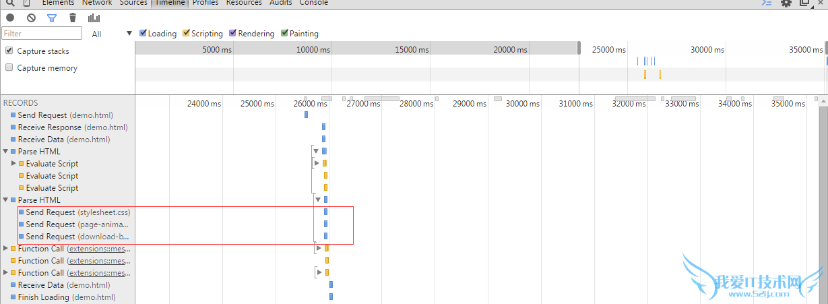Open the Elements tab
This screenshot has height=304, width=828.
click(x=59, y=3)
